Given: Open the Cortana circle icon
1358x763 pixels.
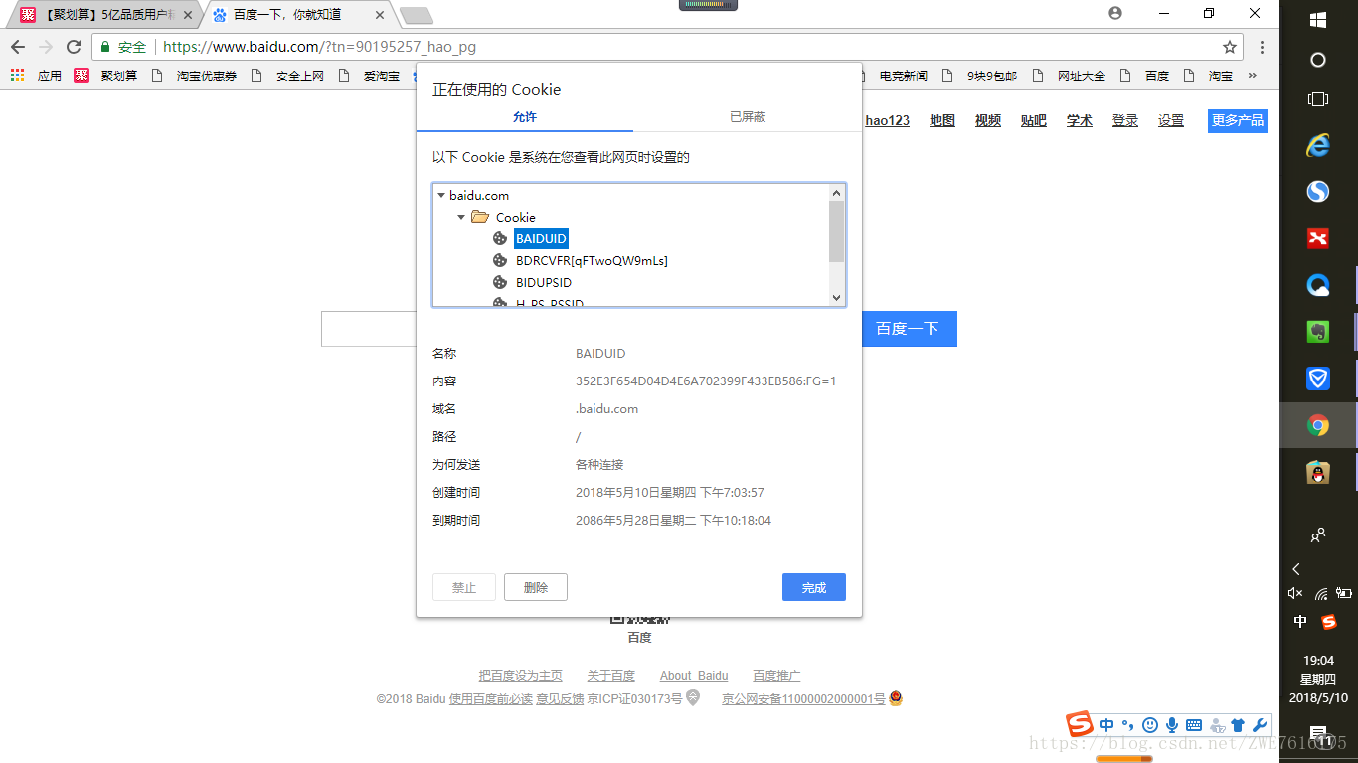Looking at the screenshot, I should [1318, 60].
